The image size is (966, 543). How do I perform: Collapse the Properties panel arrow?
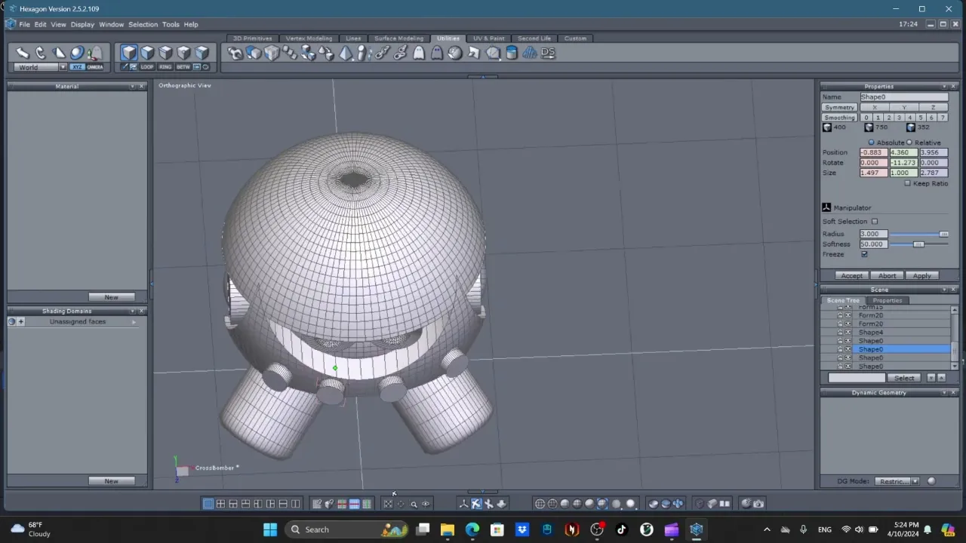point(943,86)
